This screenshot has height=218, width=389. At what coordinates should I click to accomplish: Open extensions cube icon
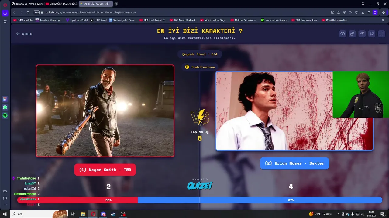(384, 12)
